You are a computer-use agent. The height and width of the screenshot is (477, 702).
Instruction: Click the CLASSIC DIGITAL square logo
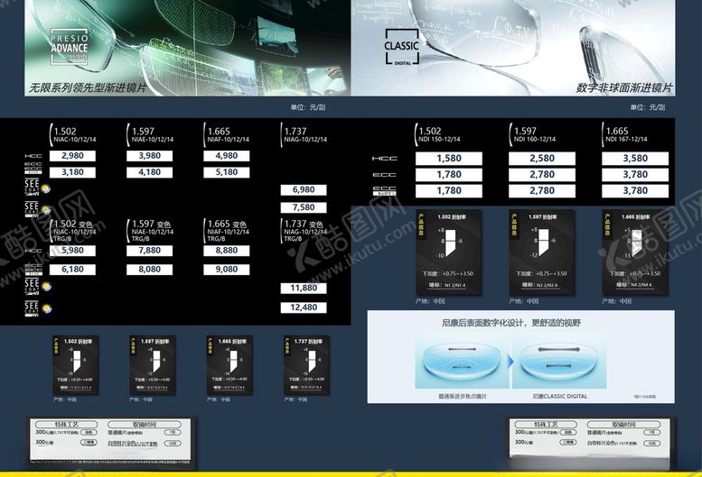401,48
